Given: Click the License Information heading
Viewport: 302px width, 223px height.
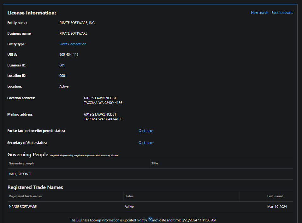Looking at the screenshot, I should [x=32, y=13].
